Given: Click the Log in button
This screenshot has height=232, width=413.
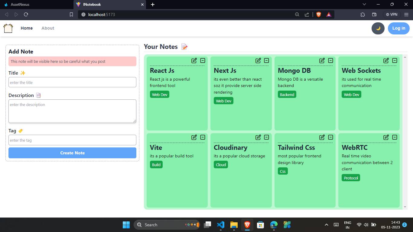Looking at the screenshot, I should 399,28.
